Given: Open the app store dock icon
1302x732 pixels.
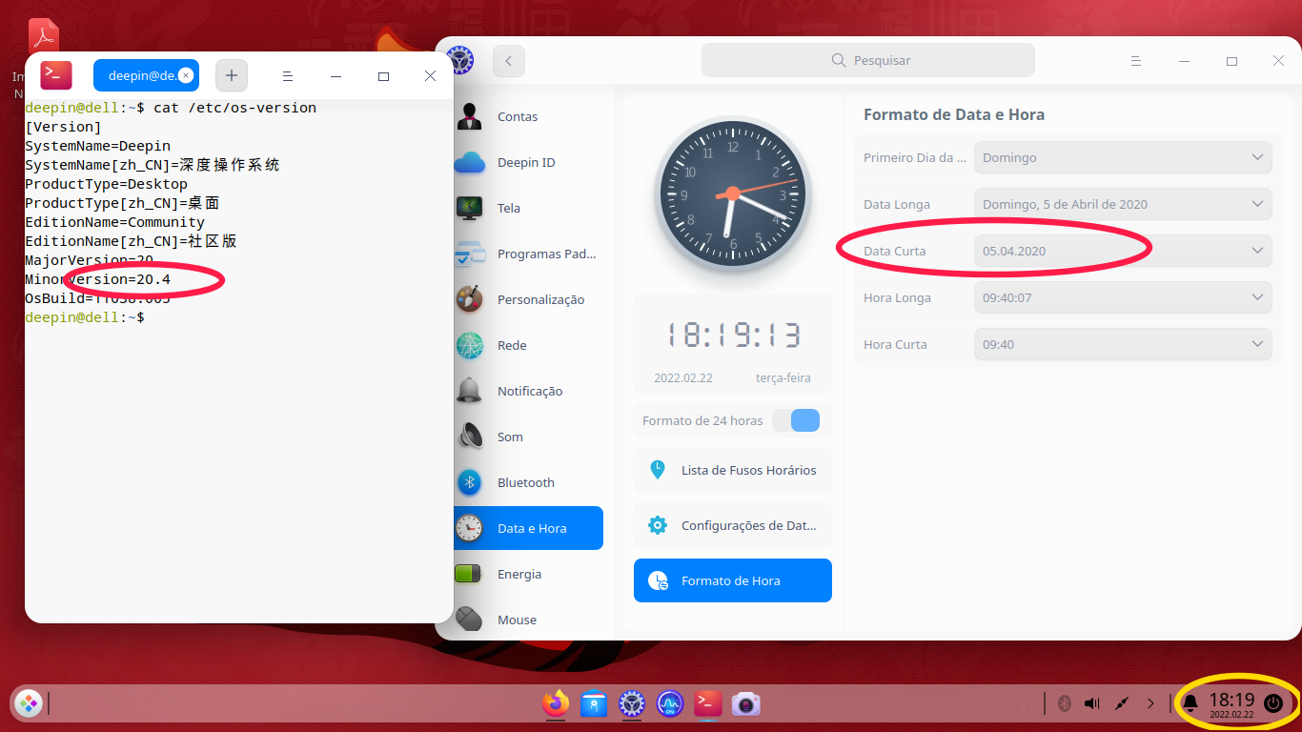Looking at the screenshot, I should click(594, 704).
